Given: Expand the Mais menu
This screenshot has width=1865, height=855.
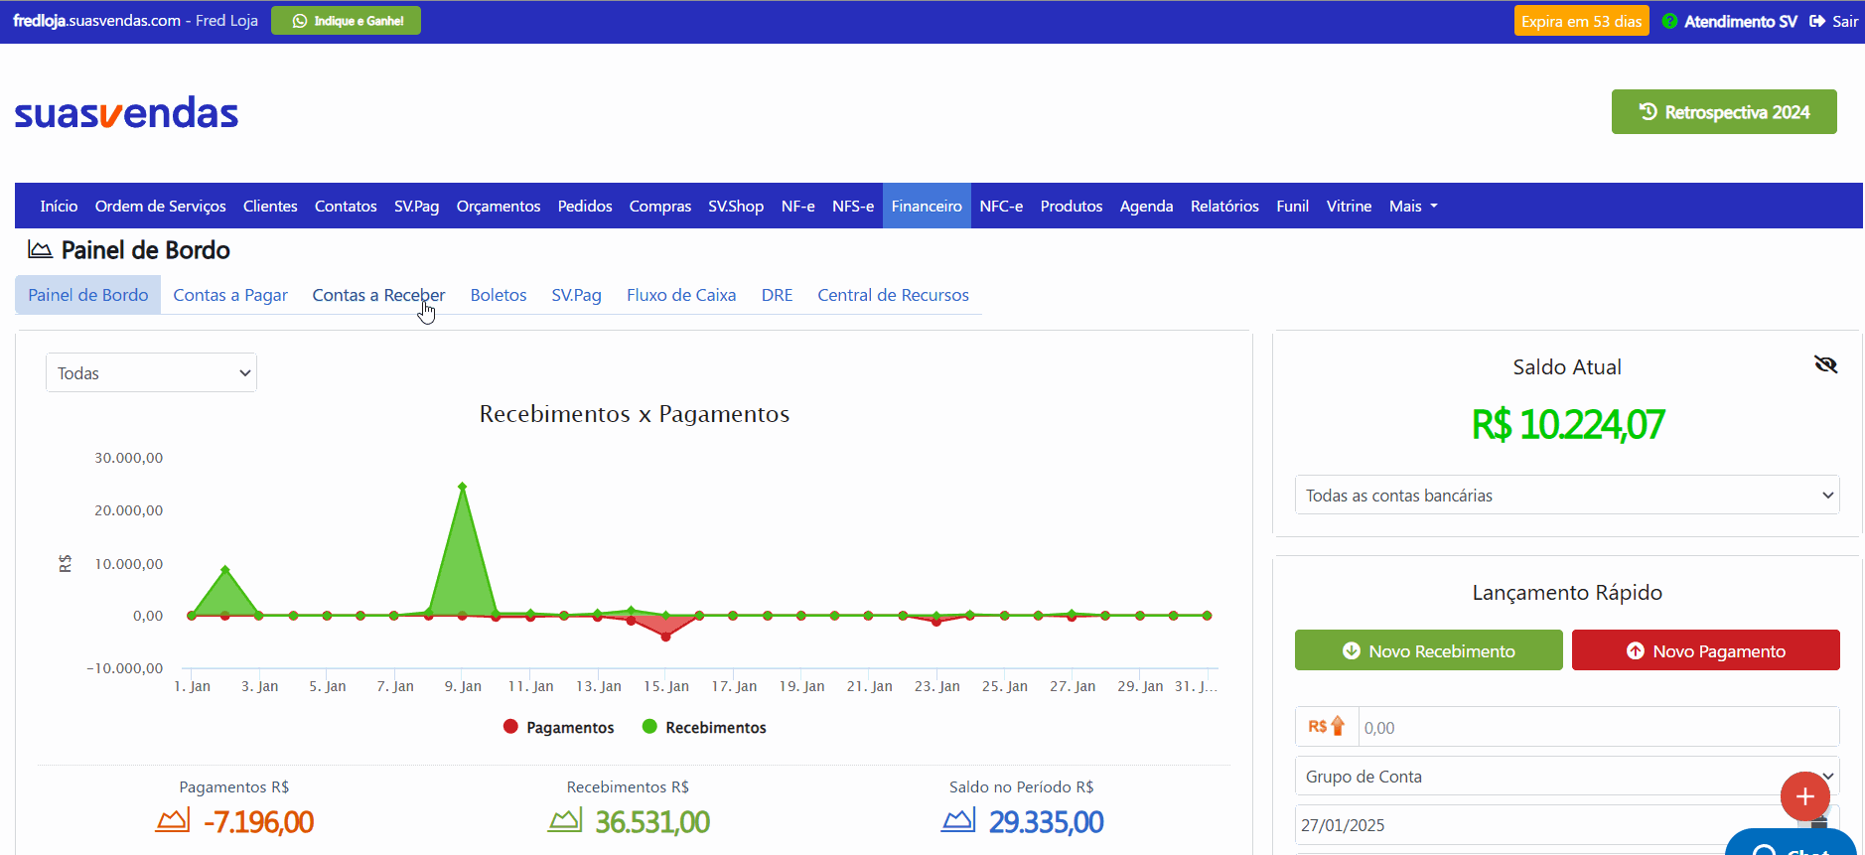Looking at the screenshot, I should point(1413,206).
